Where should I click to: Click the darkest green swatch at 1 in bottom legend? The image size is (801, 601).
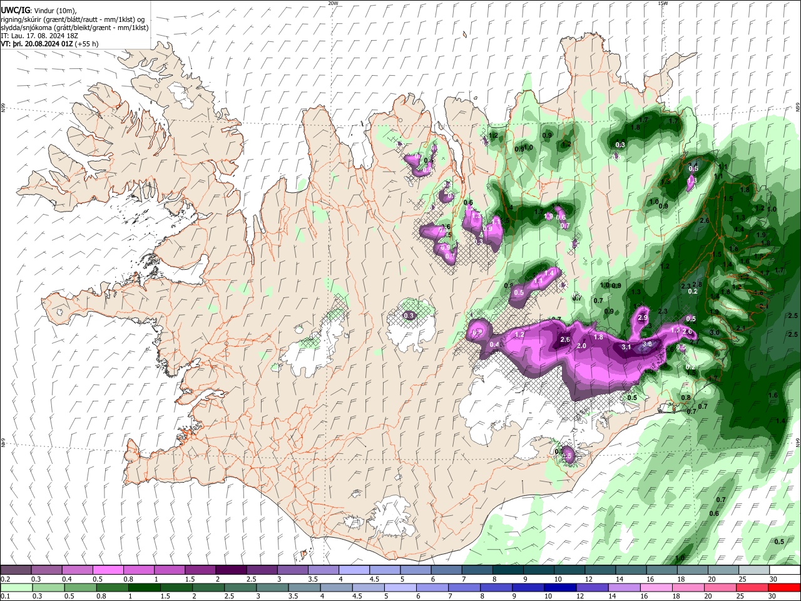[x=144, y=587]
